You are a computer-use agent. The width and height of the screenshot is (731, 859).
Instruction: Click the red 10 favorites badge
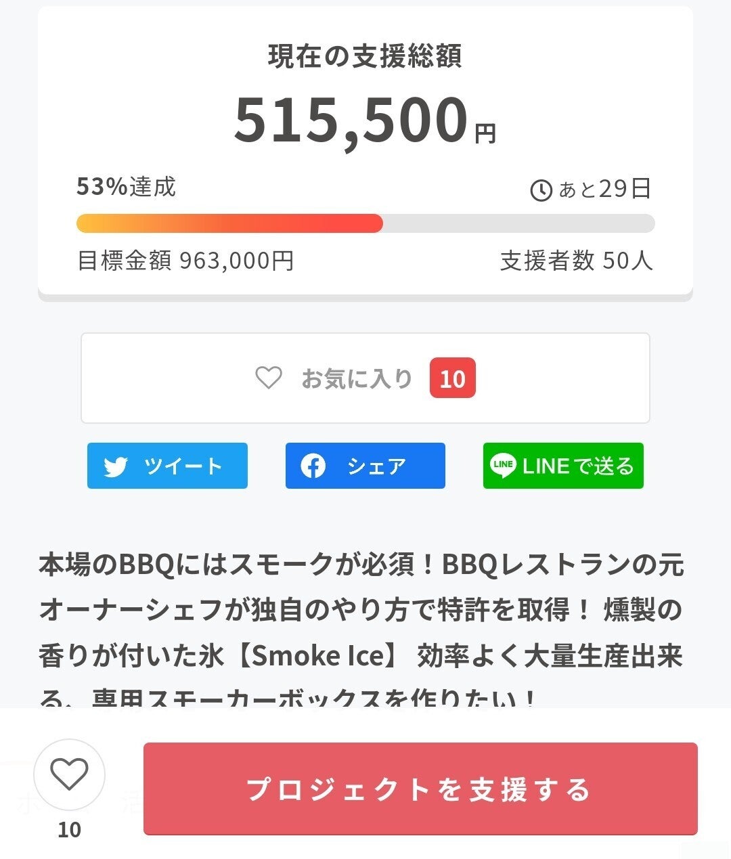[452, 378]
